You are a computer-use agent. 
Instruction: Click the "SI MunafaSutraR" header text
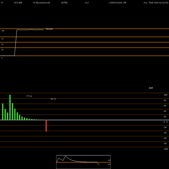(x=42, y=3)
